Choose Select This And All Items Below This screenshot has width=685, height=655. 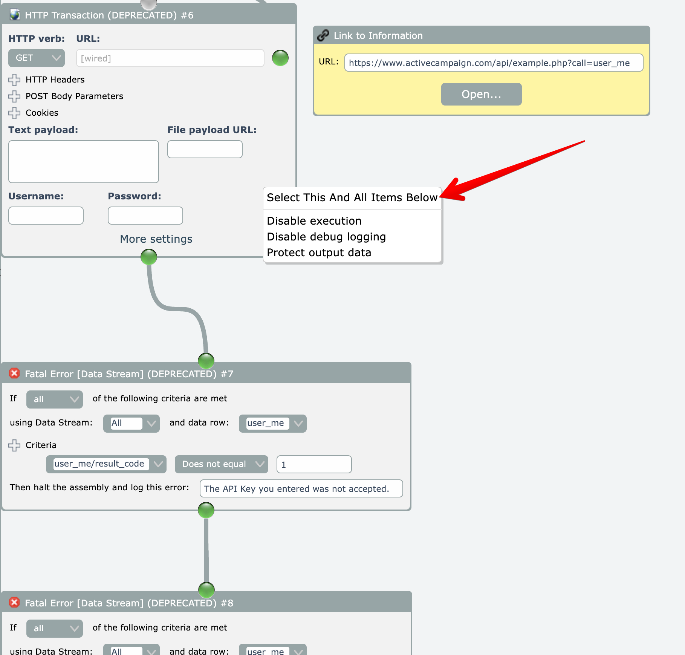click(x=352, y=197)
